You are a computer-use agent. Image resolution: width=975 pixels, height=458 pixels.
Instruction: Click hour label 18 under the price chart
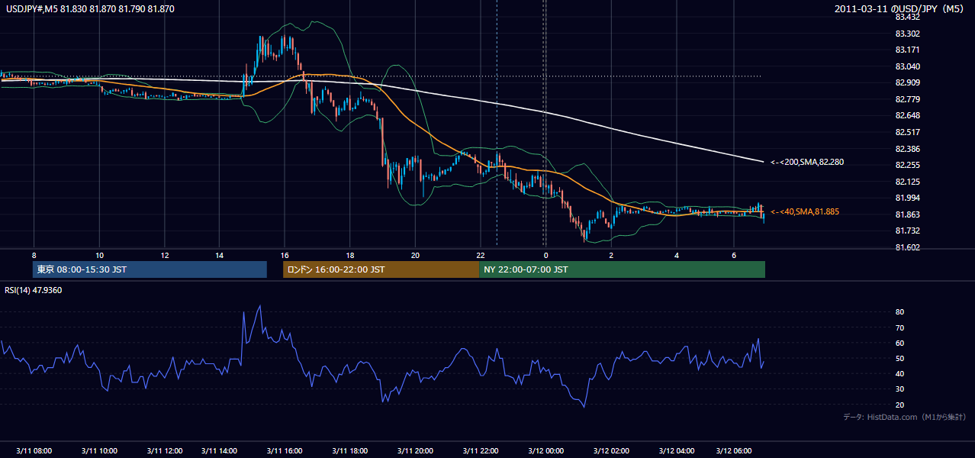coord(350,254)
